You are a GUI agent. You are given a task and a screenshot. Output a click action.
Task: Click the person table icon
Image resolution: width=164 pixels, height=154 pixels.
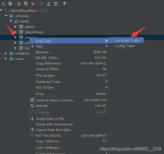click(21, 37)
